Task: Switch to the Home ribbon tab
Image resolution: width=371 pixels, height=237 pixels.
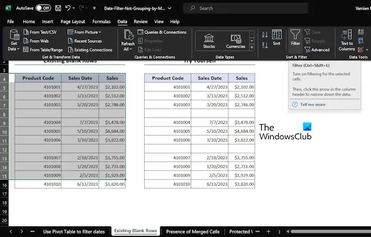Action: click(29, 22)
